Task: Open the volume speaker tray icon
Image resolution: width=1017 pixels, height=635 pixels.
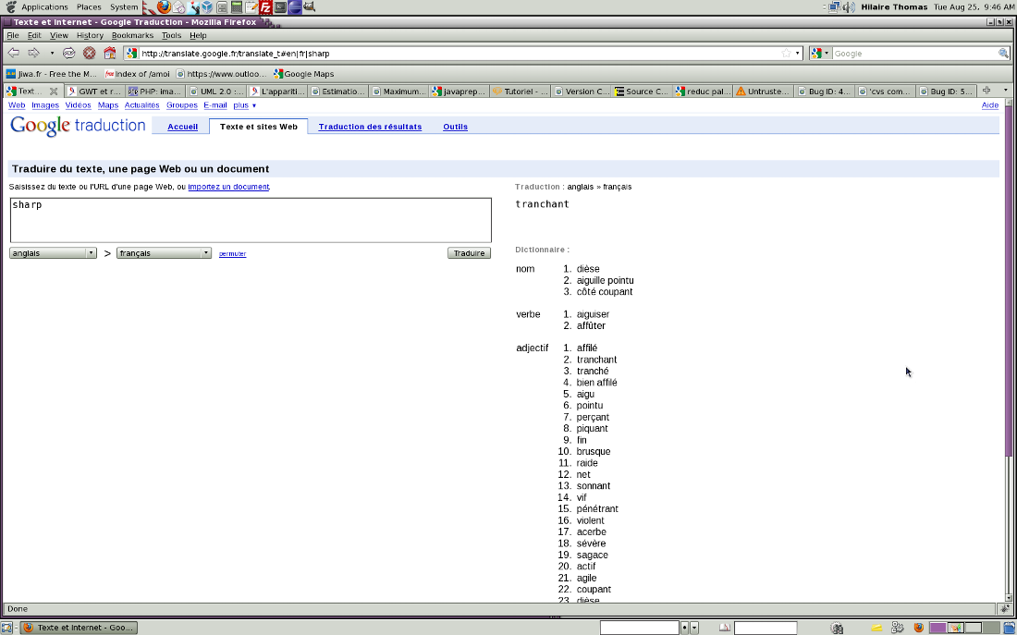Action: tap(849, 7)
